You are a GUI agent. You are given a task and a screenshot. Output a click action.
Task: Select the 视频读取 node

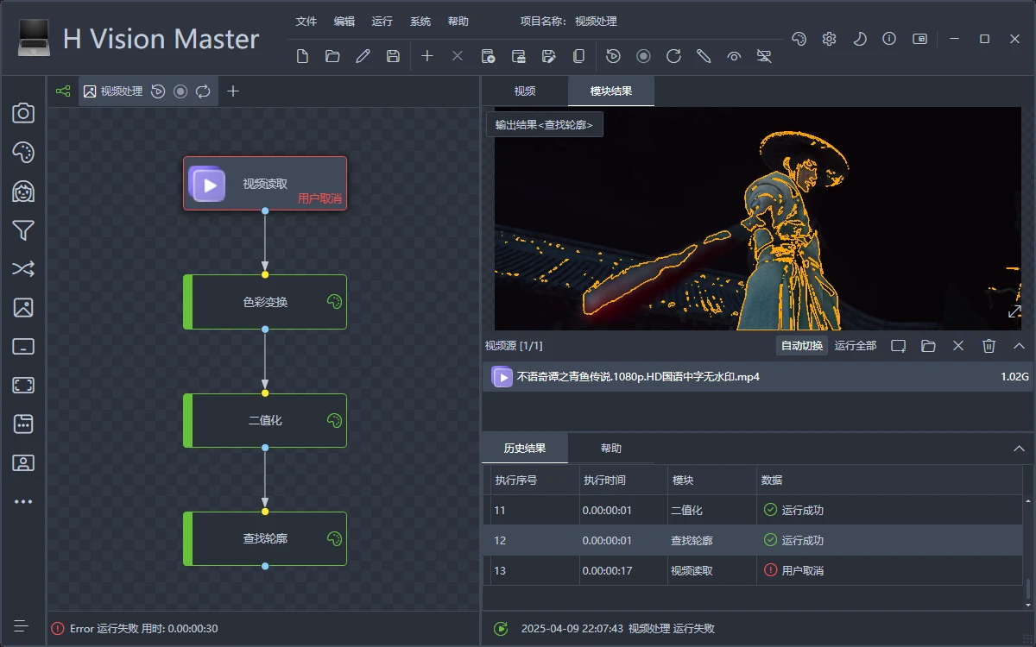[265, 184]
